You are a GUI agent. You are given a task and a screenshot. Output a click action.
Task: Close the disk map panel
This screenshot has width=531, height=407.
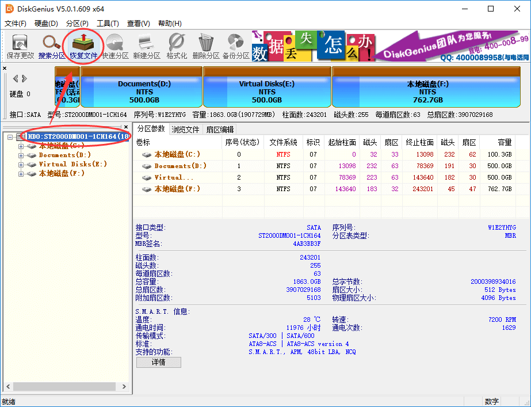[5, 68]
